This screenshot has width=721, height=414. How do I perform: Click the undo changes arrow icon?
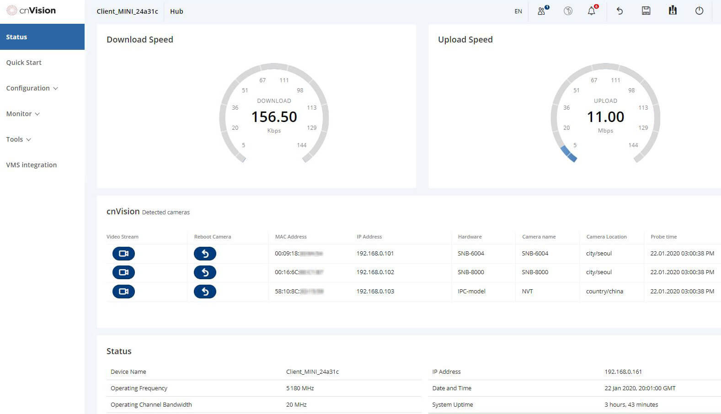point(620,11)
